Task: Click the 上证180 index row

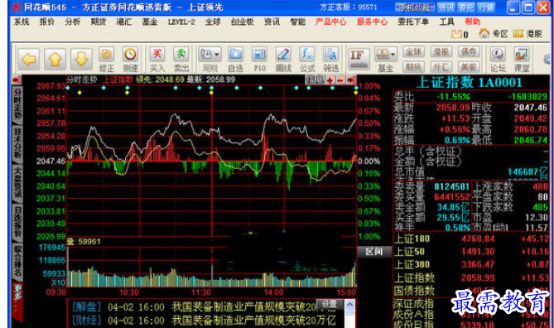Action: pos(472,239)
